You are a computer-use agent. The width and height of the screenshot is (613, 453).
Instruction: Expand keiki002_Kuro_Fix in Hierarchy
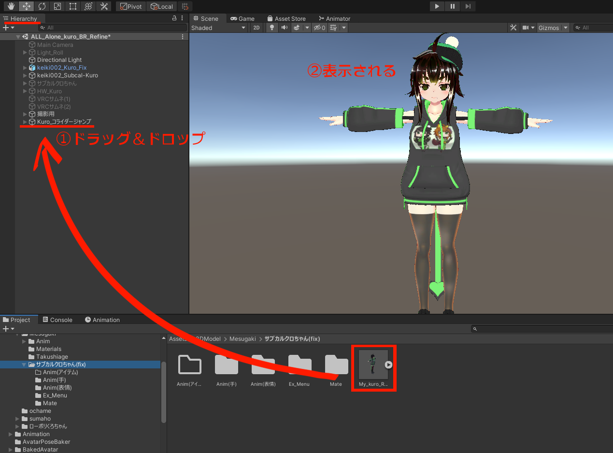click(25, 68)
